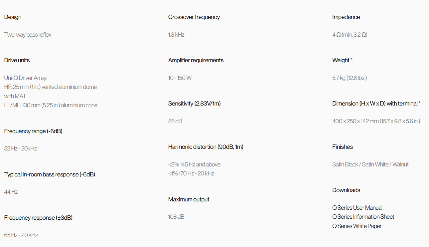This screenshot has width=429, height=247.
Task: Click the Weight heading
Action: click(x=342, y=60)
